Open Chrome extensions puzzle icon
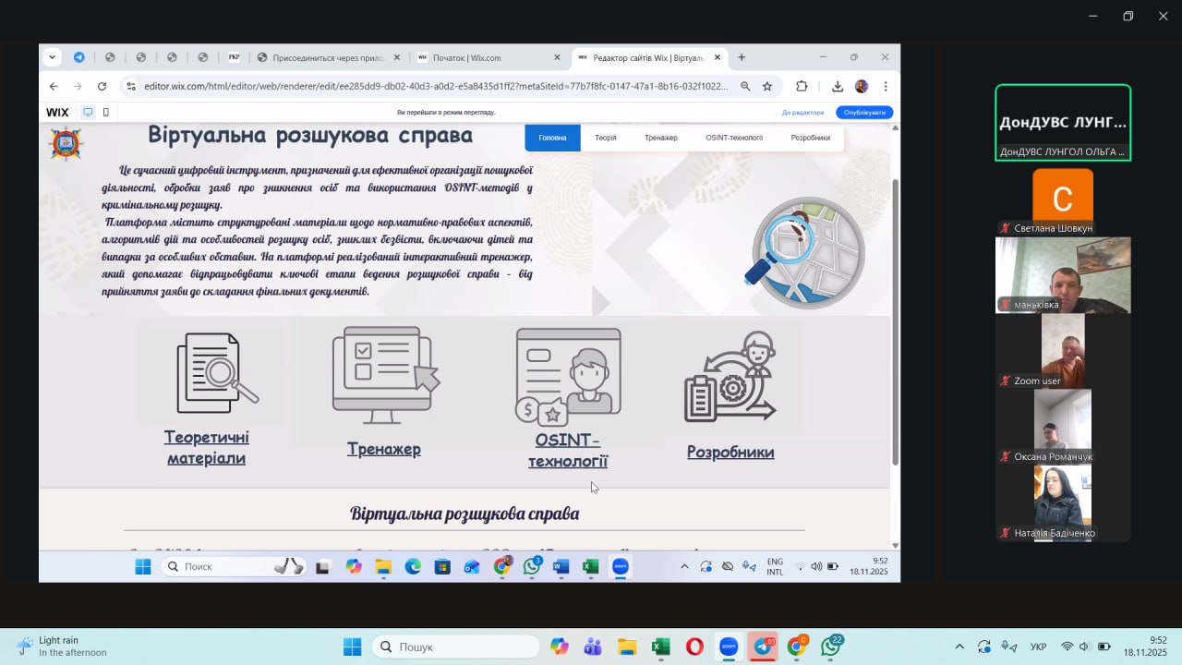Viewport: 1182px width, 665px height. coord(802,86)
